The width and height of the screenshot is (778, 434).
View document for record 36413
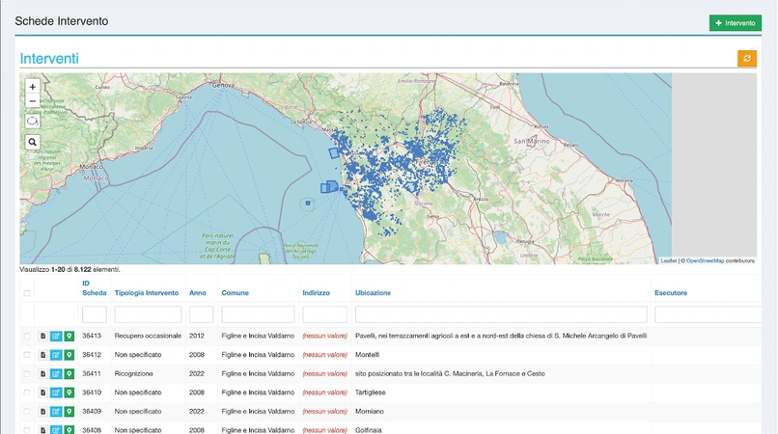[42, 336]
